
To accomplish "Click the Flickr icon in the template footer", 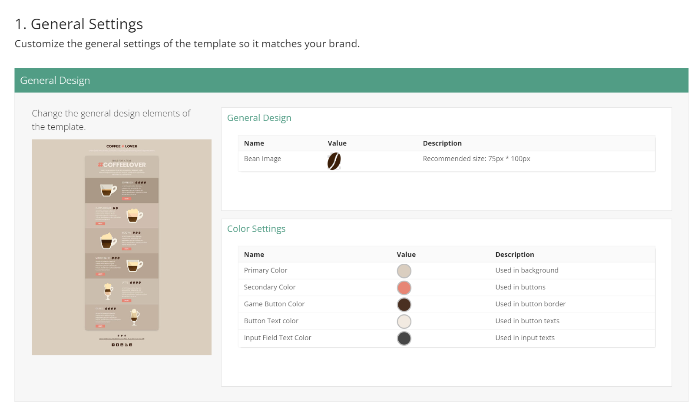I will pos(122,345).
